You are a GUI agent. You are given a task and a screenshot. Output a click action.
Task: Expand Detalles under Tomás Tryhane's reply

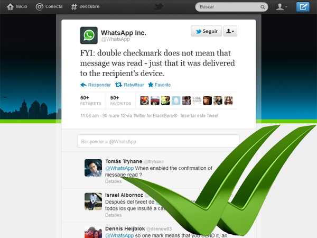click(x=113, y=181)
